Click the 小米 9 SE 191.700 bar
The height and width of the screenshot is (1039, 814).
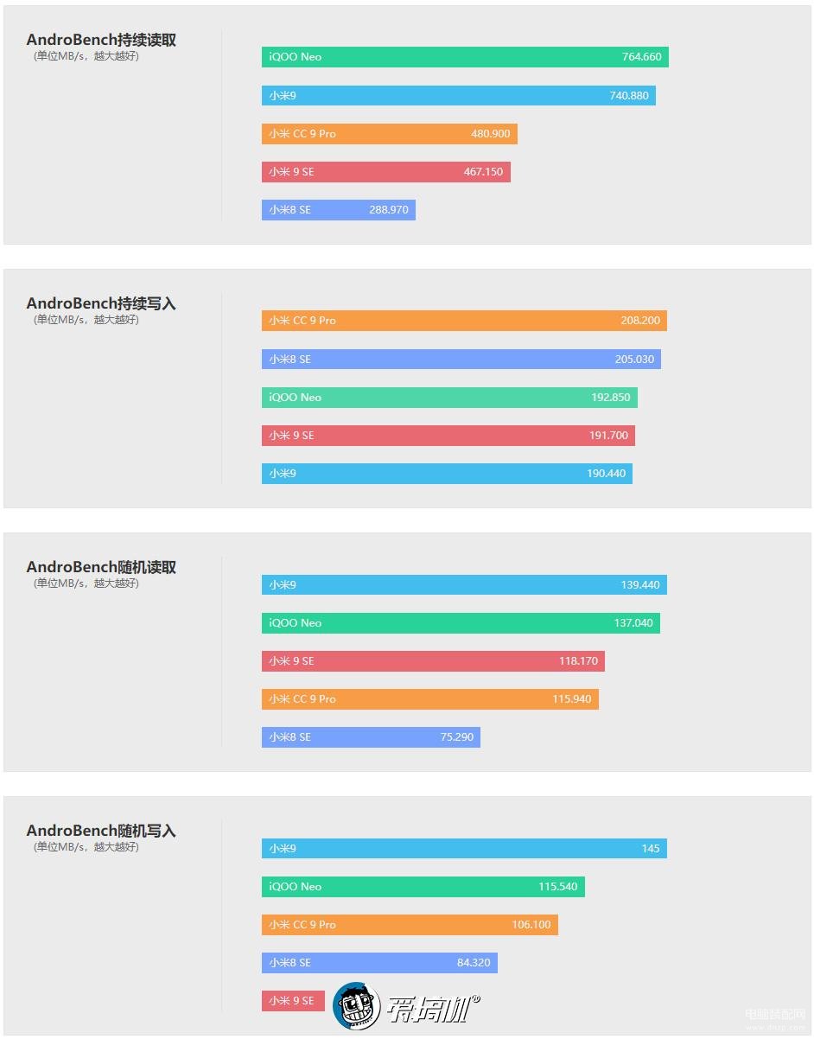pos(448,436)
